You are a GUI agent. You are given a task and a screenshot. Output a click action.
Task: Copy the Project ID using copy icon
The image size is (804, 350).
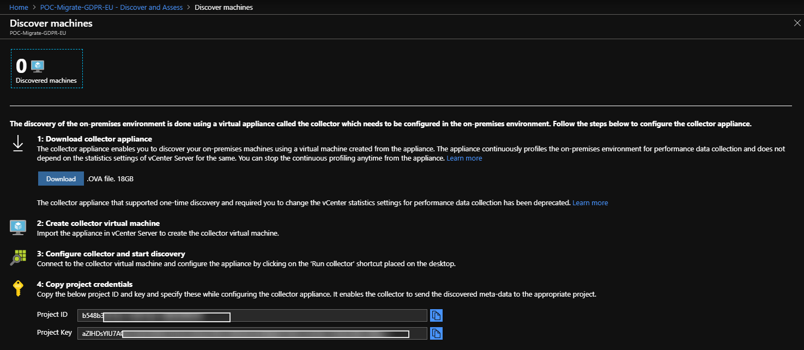(x=436, y=315)
